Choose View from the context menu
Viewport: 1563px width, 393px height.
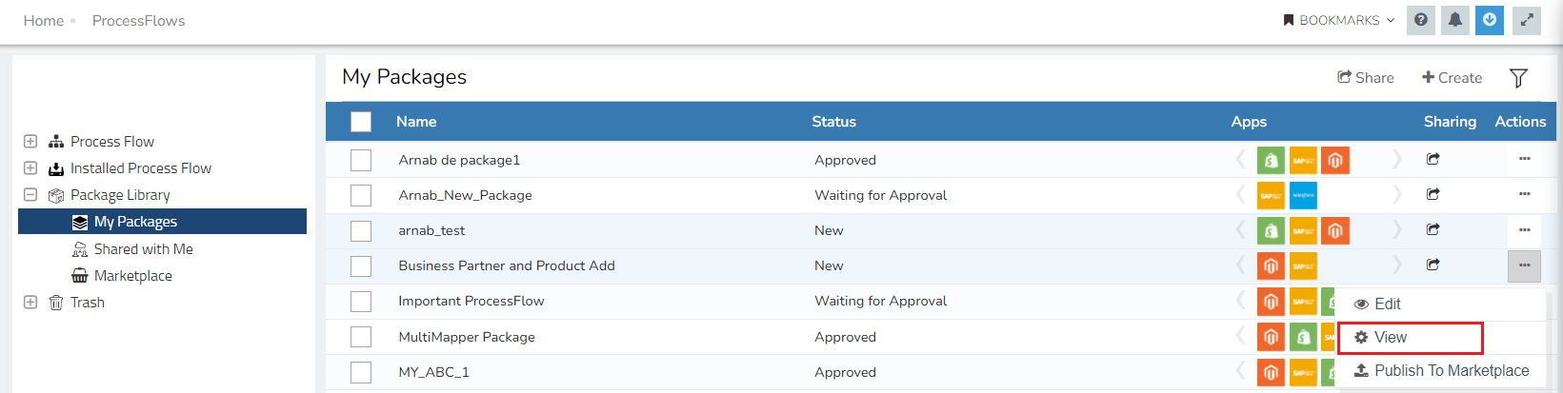1390,338
